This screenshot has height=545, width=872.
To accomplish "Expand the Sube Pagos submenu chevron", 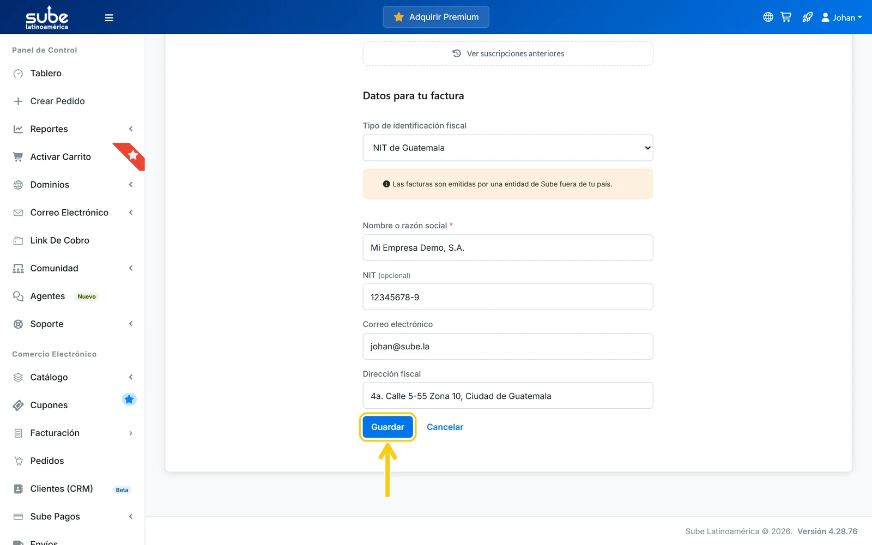I will tap(131, 517).
